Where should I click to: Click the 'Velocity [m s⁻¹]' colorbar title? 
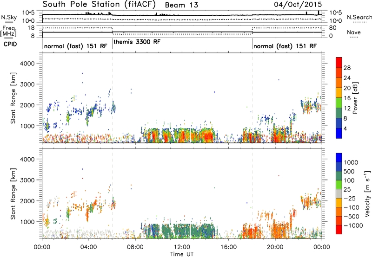click(x=367, y=193)
